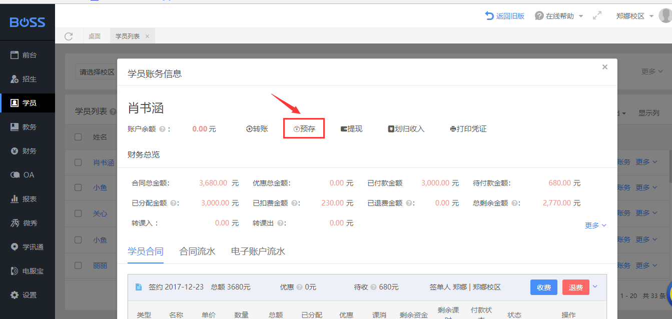Screen dimensions: 672x319
Task: Open the 更多 dropdown in the filter bar
Action: pyautogui.click(x=651, y=71)
